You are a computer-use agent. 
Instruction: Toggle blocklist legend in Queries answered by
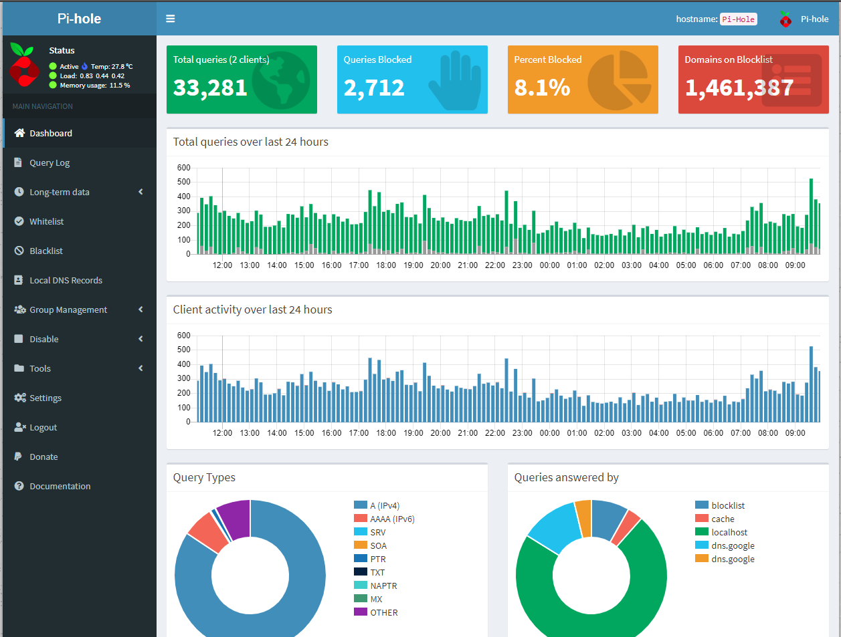[x=728, y=505]
